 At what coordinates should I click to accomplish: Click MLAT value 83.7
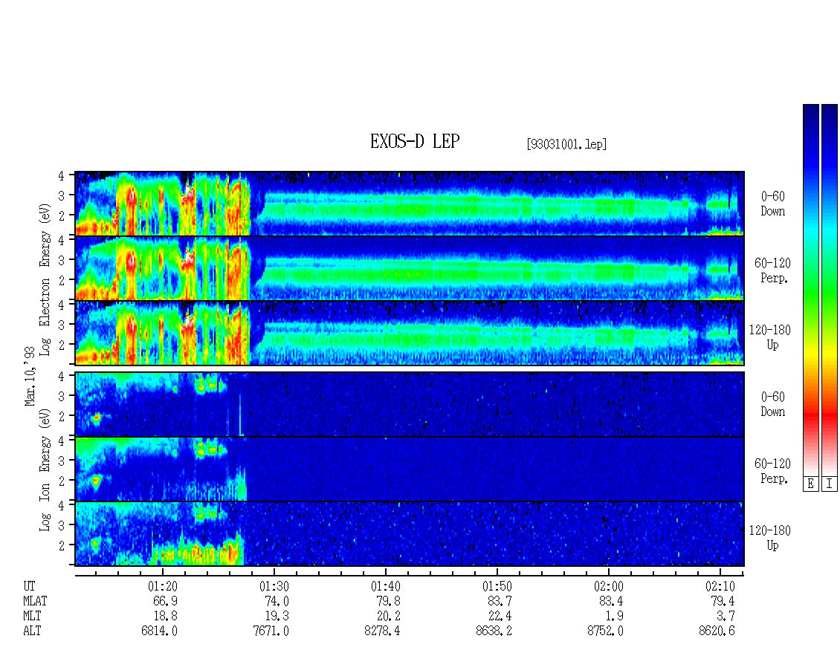tap(500, 601)
